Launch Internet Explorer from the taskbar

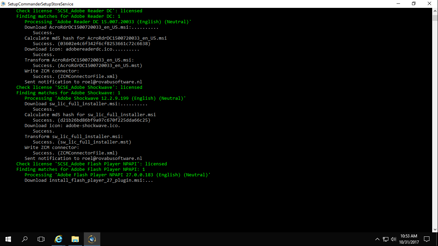click(59, 239)
